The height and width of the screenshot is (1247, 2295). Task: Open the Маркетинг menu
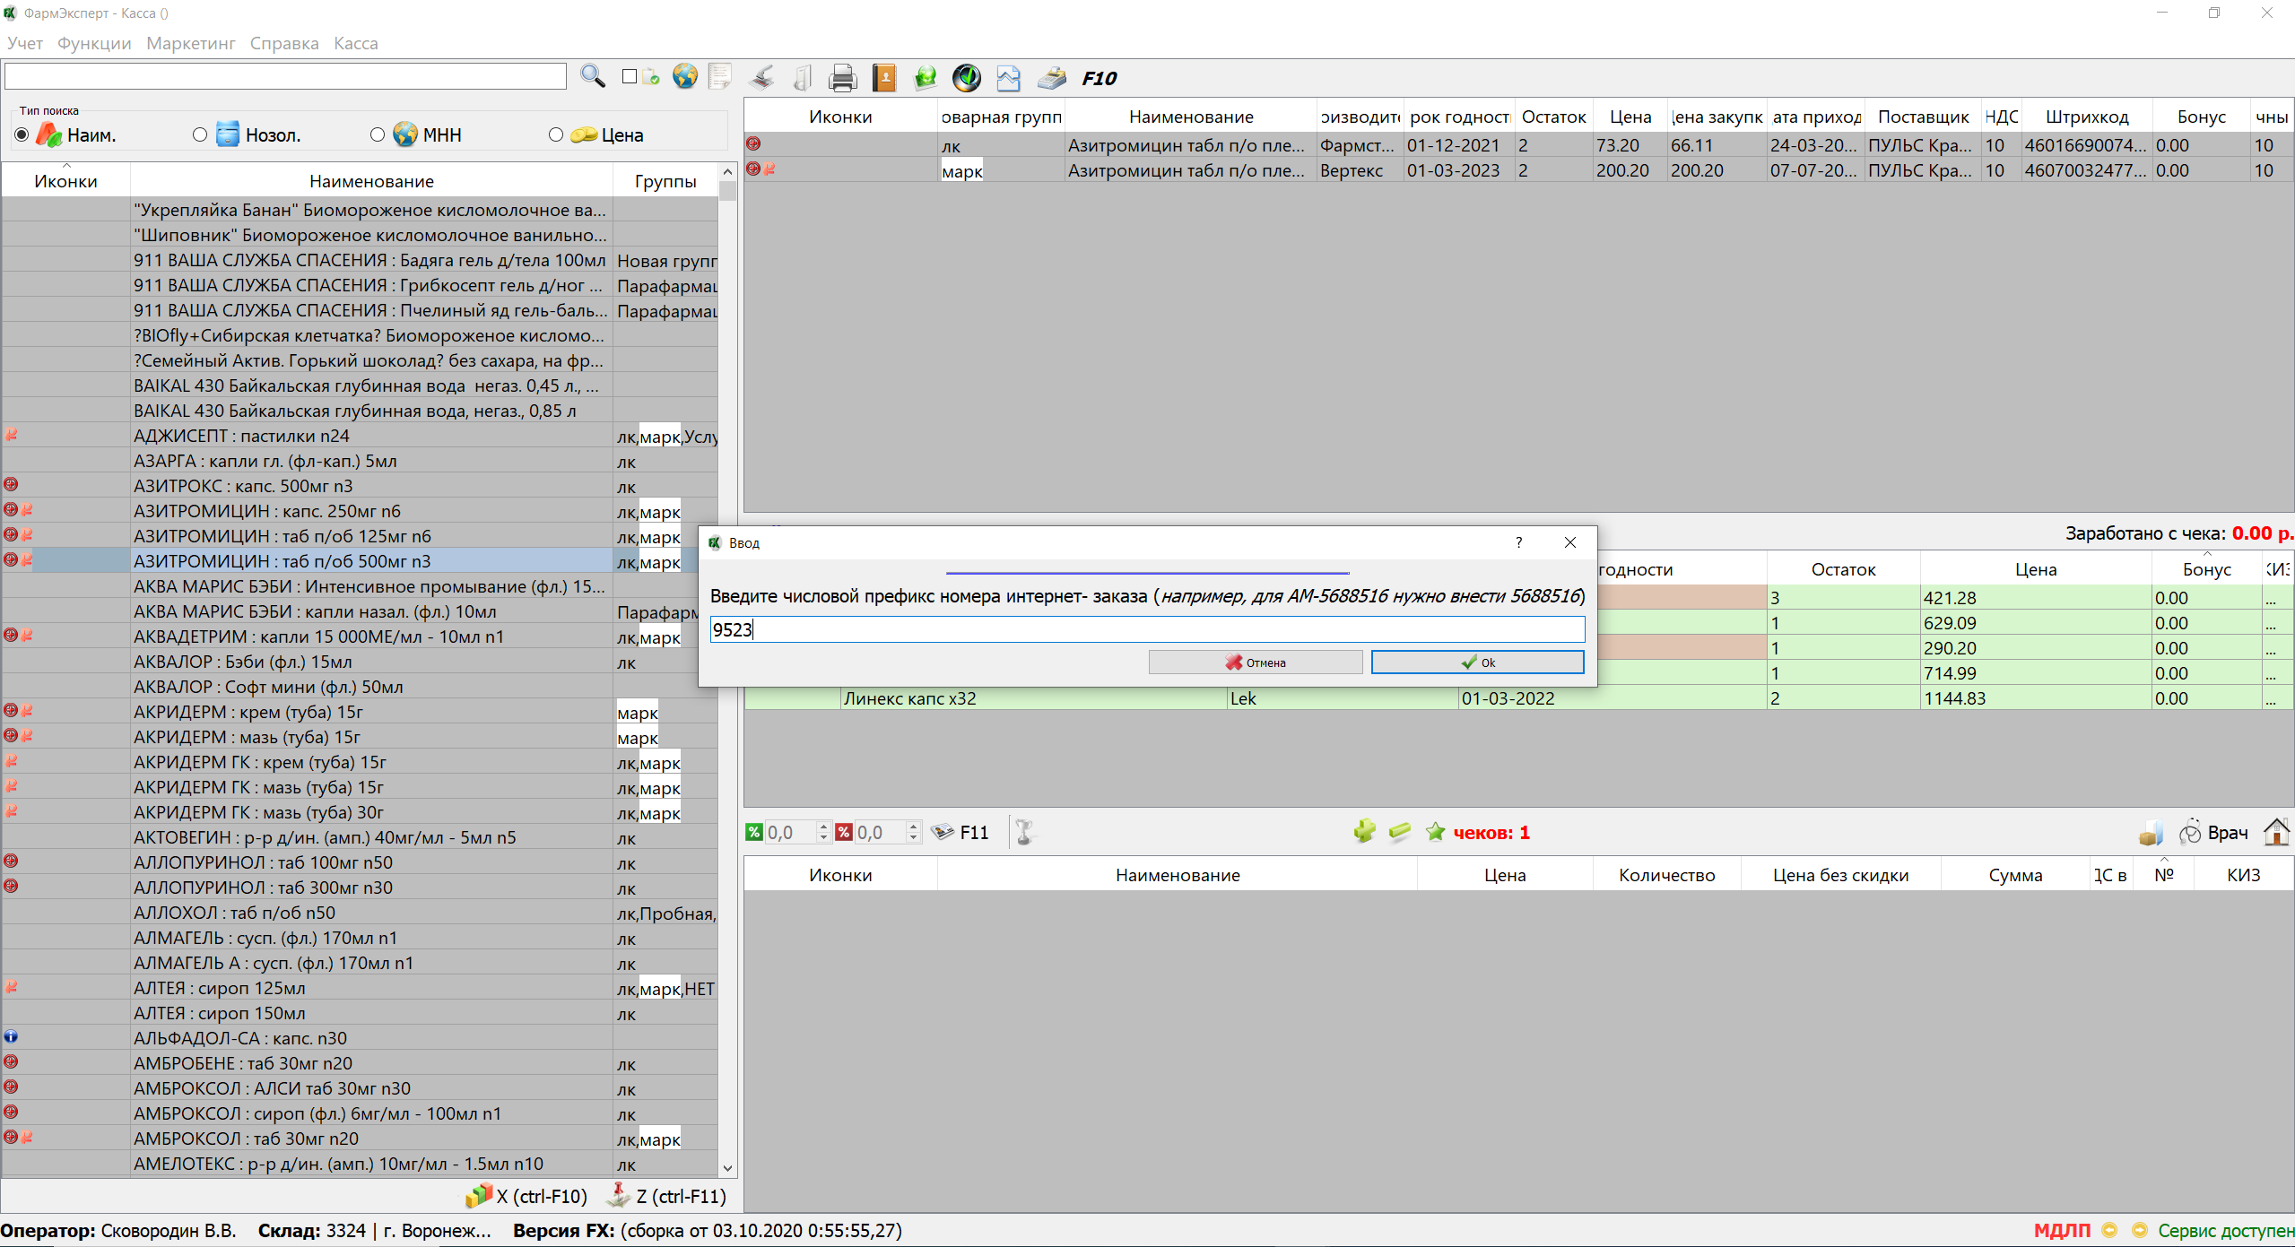(x=190, y=43)
